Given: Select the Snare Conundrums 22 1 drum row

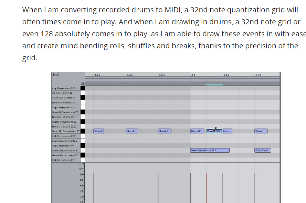Looking at the screenshot, I should (66, 150).
